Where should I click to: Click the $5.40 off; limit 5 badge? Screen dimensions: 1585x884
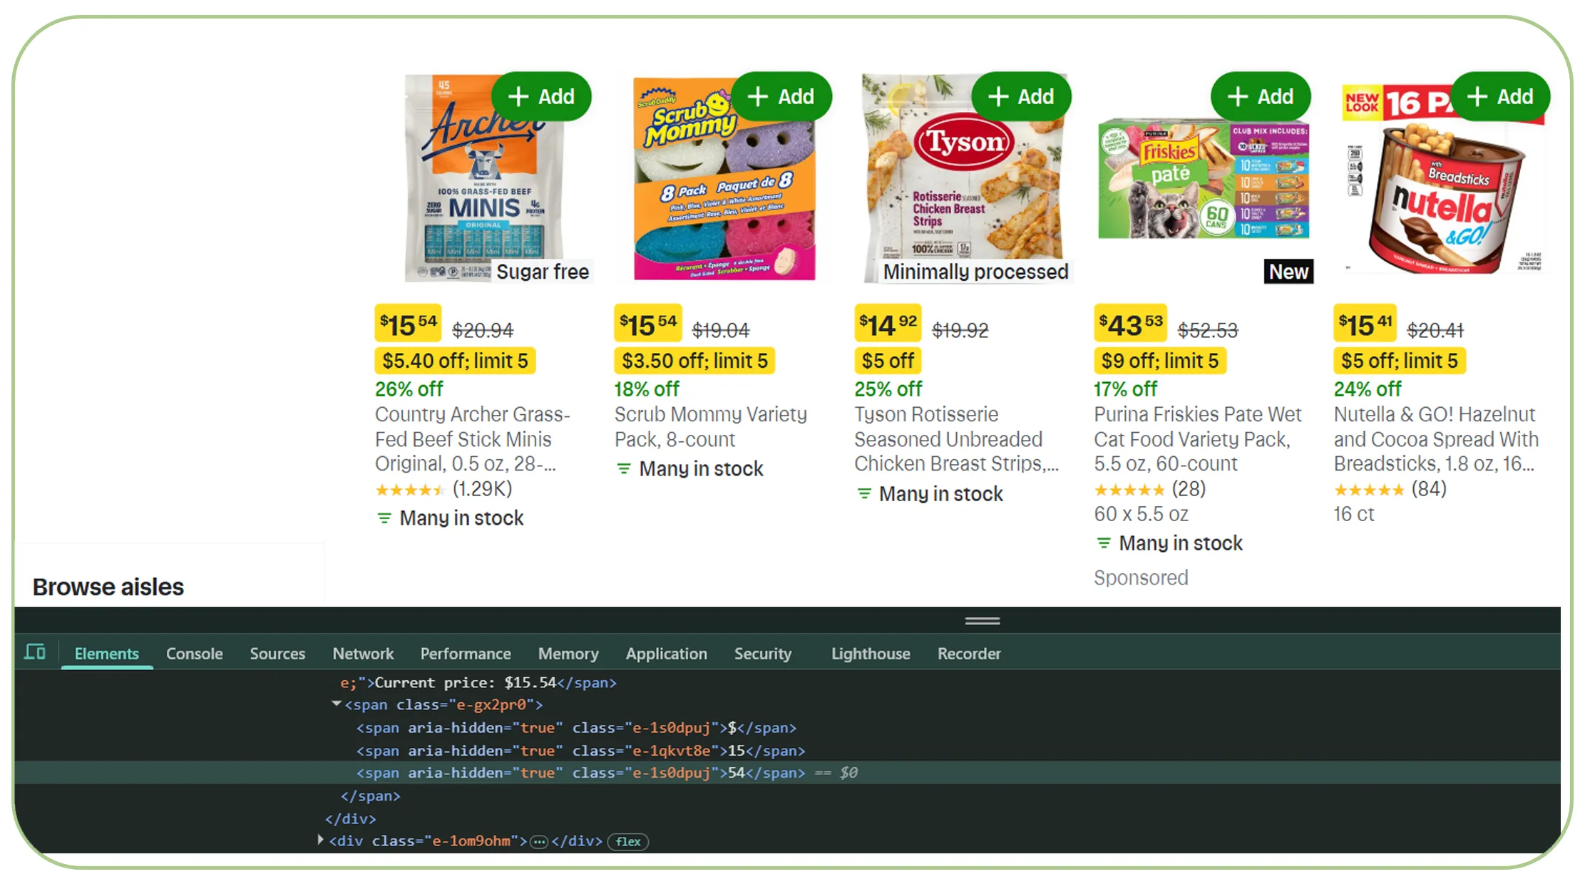click(x=455, y=361)
